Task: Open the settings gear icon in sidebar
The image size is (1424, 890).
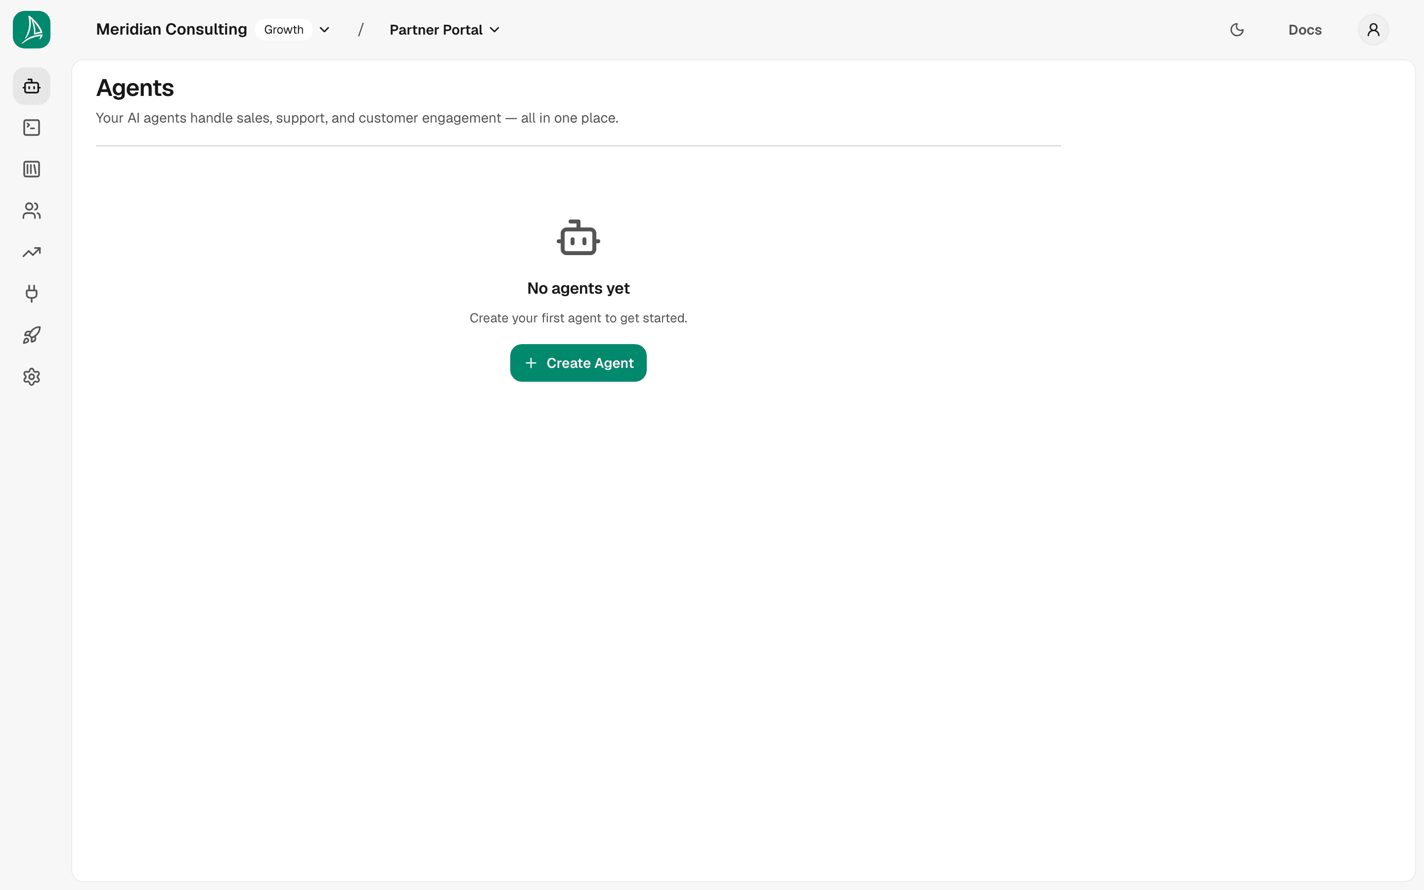Action: pyautogui.click(x=32, y=377)
